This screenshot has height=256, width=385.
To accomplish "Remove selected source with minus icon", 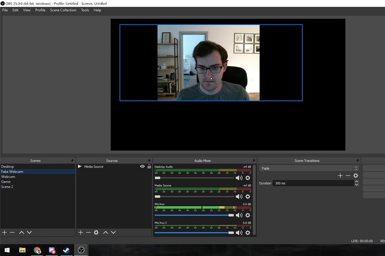I will (89, 232).
